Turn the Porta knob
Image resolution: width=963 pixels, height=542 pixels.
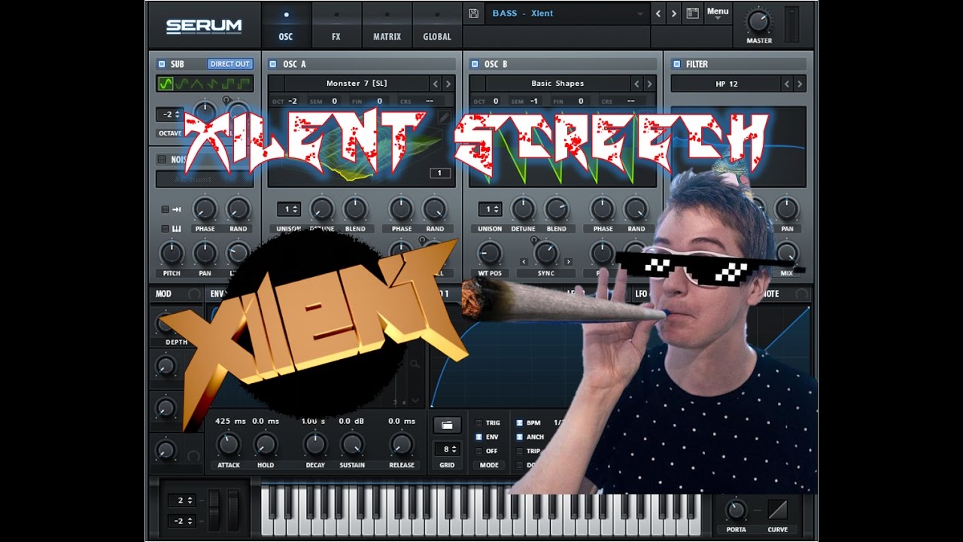tap(736, 510)
